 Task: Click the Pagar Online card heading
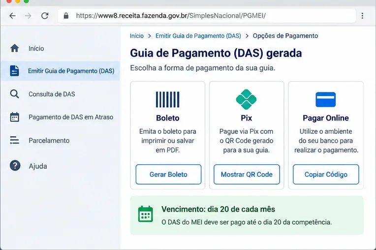coord(326,118)
